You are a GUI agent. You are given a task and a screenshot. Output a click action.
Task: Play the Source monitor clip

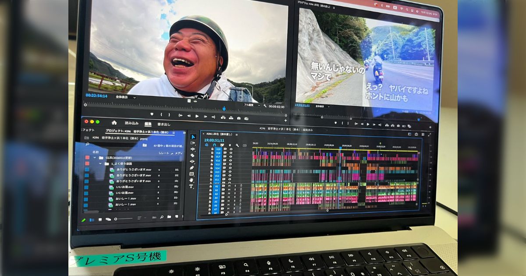[x=197, y=116]
